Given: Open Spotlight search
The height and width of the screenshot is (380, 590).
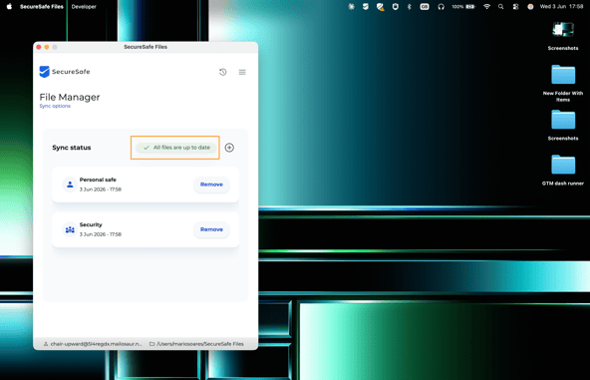Looking at the screenshot, I should click(501, 6).
